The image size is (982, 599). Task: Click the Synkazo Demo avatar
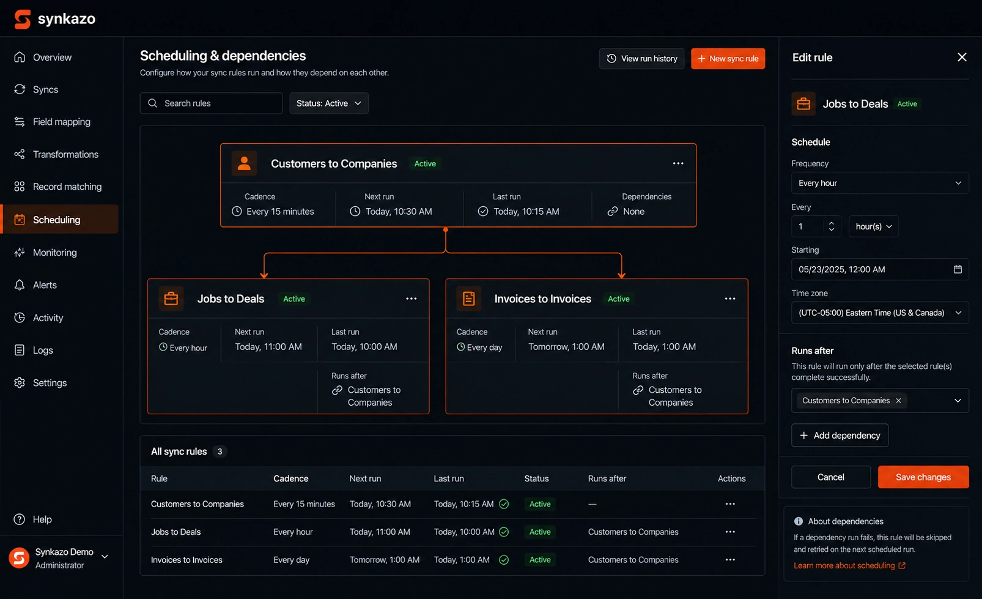[x=19, y=558]
